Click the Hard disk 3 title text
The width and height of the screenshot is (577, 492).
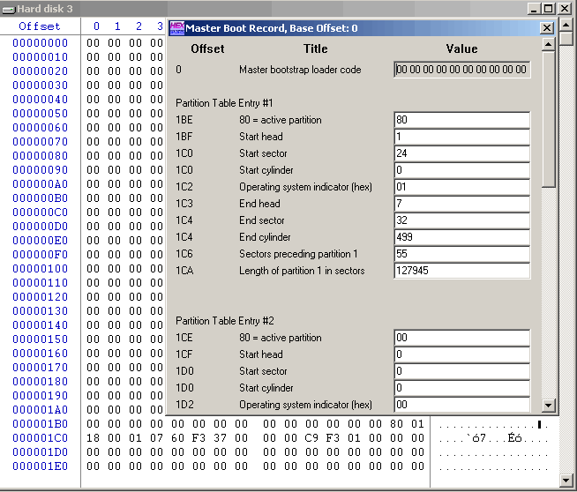pos(45,9)
